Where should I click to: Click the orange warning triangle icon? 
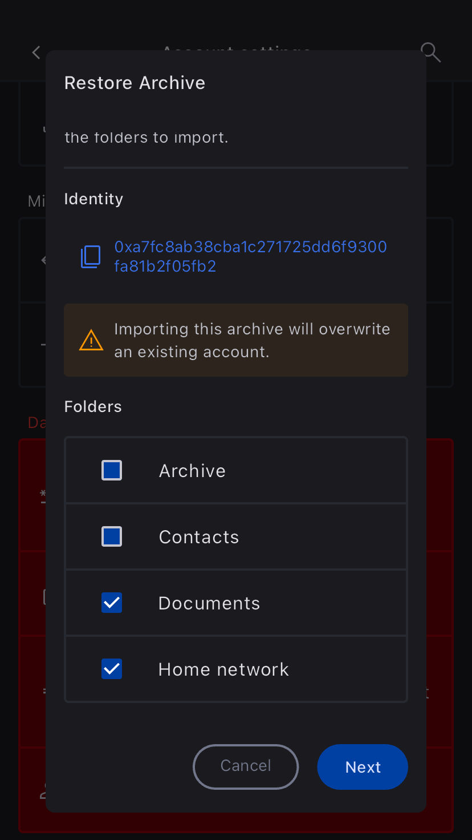[91, 341]
